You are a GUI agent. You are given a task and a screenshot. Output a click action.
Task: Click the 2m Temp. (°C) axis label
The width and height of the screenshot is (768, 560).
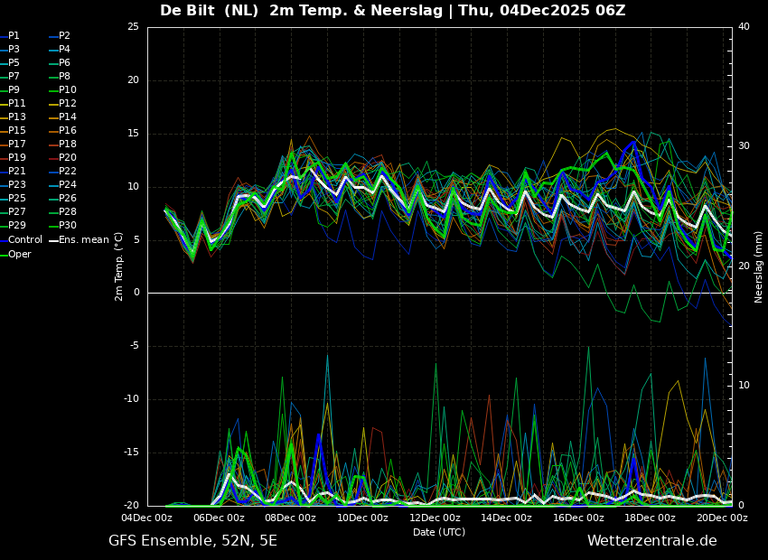[119, 266]
